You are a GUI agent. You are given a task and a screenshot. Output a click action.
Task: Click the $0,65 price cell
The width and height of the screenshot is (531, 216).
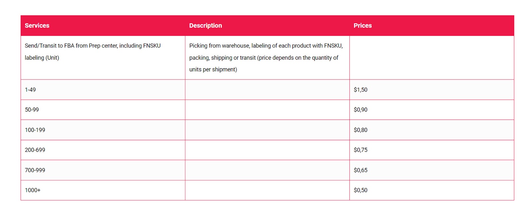(x=360, y=170)
